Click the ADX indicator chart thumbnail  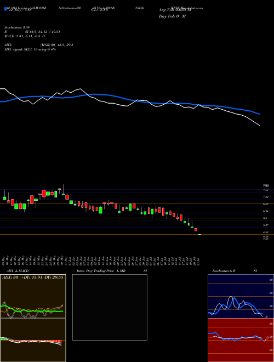click(x=33, y=296)
